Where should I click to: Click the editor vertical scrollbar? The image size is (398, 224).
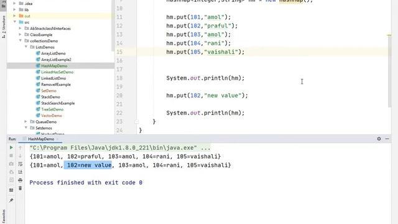[x=390, y=71]
